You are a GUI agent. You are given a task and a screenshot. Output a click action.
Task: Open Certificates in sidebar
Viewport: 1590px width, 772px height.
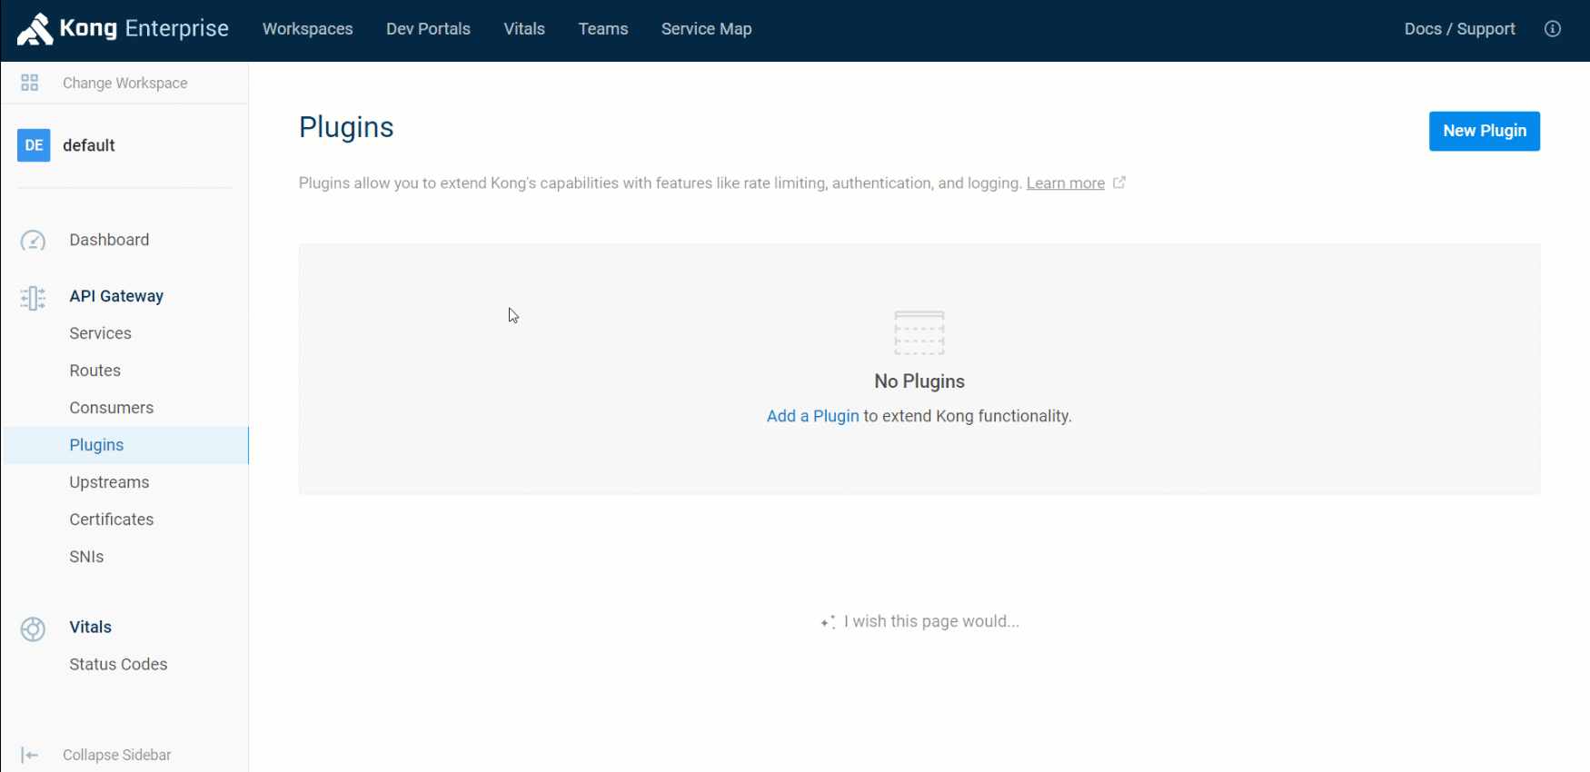tap(112, 520)
